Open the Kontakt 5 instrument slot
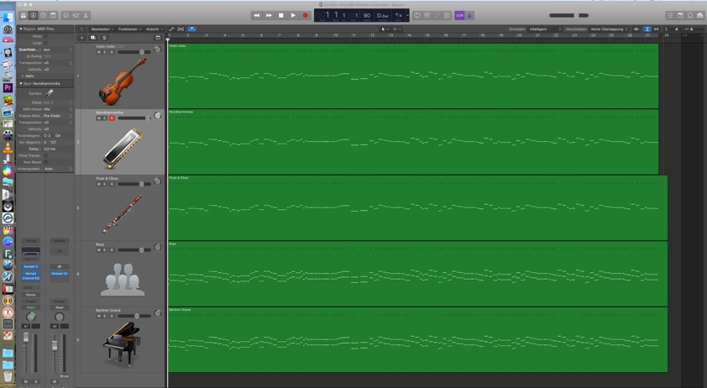Viewport: 707px width, 388px height. click(x=31, y=266)
